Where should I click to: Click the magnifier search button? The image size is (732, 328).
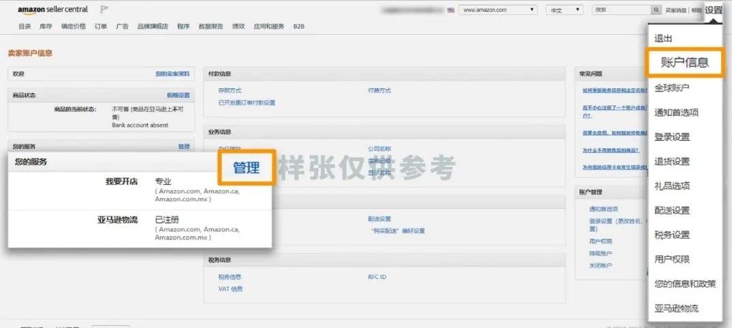click(656, 10)
